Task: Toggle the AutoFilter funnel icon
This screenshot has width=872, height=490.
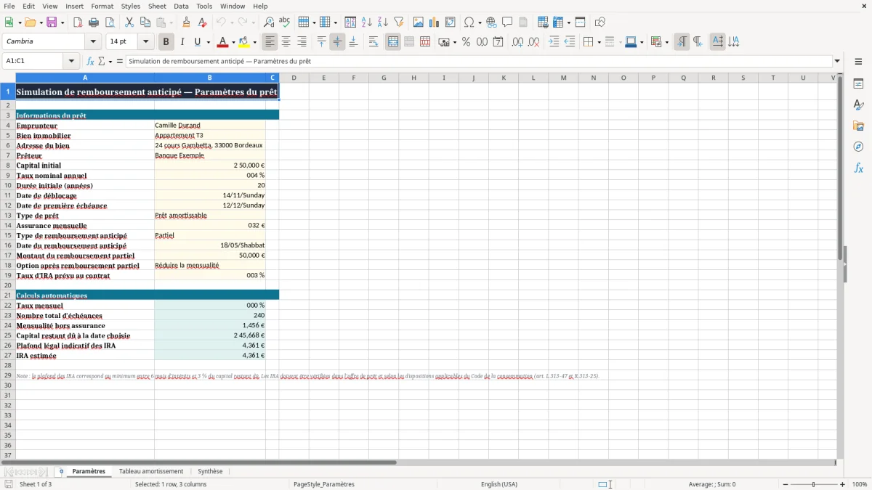Action: tap(399, 23)
